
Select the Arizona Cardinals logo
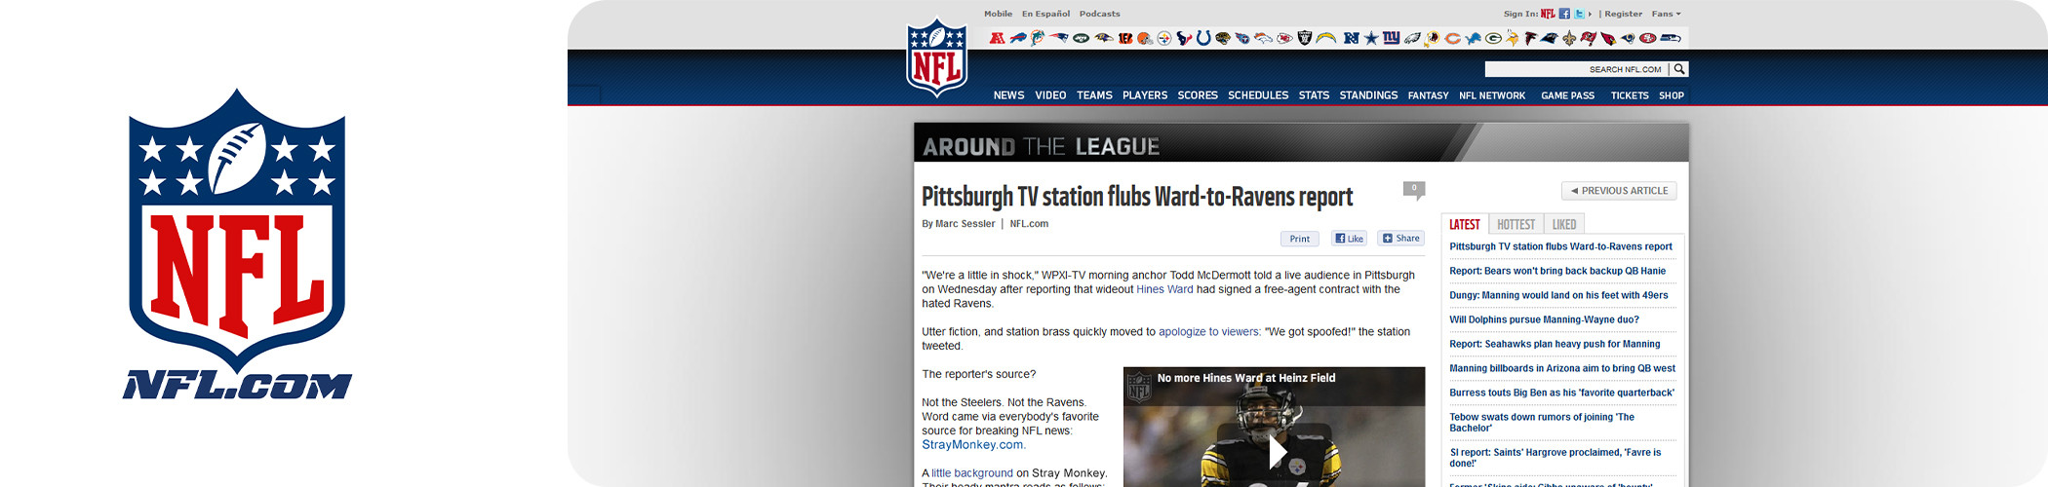pos(1608,38)
